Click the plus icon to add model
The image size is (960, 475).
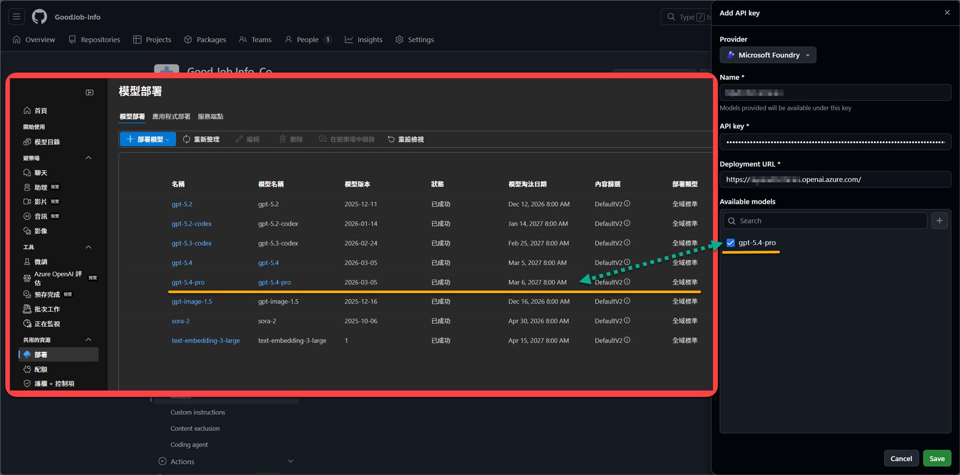pos(939,221)
